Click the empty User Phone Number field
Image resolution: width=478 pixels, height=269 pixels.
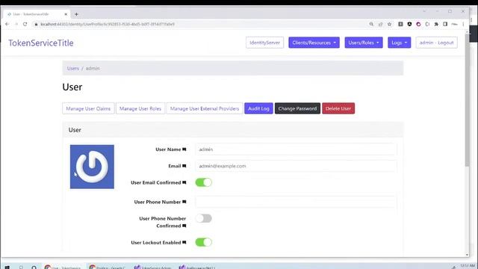click(x=296, y=202)
